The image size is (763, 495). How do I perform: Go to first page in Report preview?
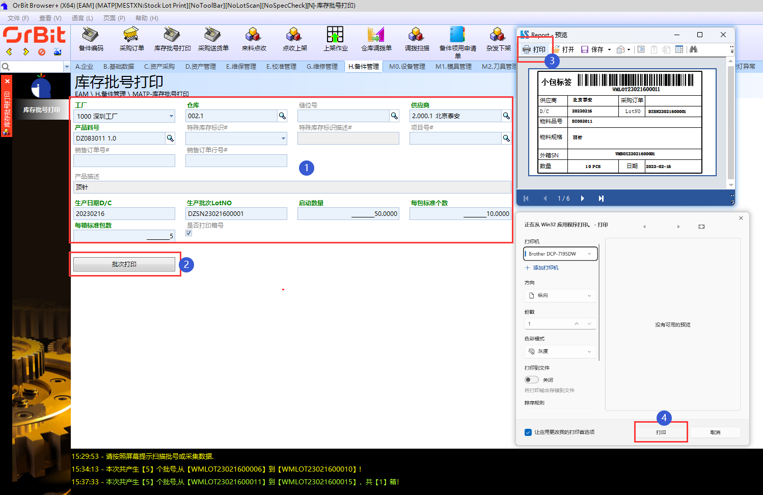(526, 199)
